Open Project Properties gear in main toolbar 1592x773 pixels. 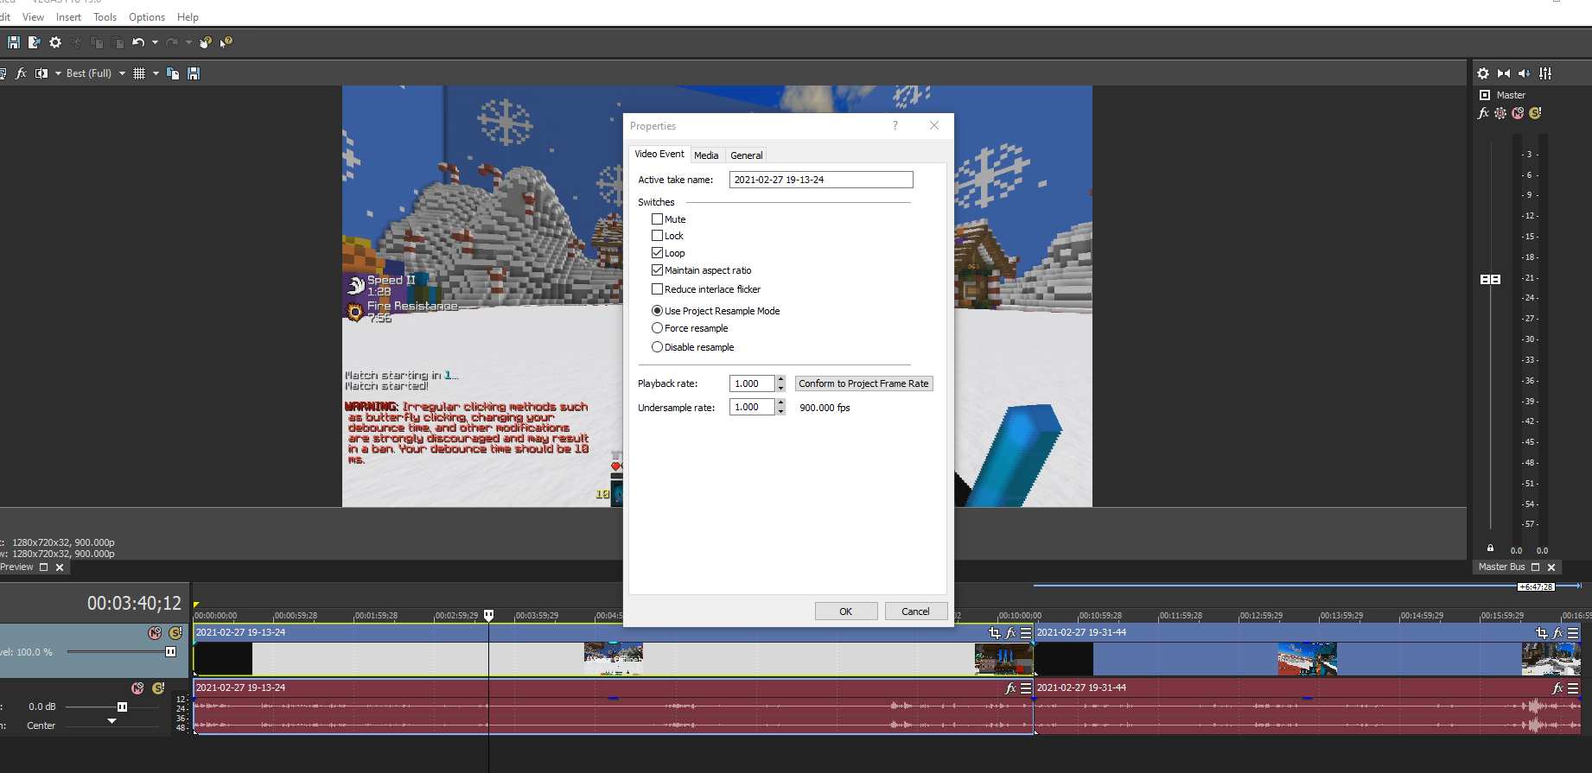click(x=55, y=42)
